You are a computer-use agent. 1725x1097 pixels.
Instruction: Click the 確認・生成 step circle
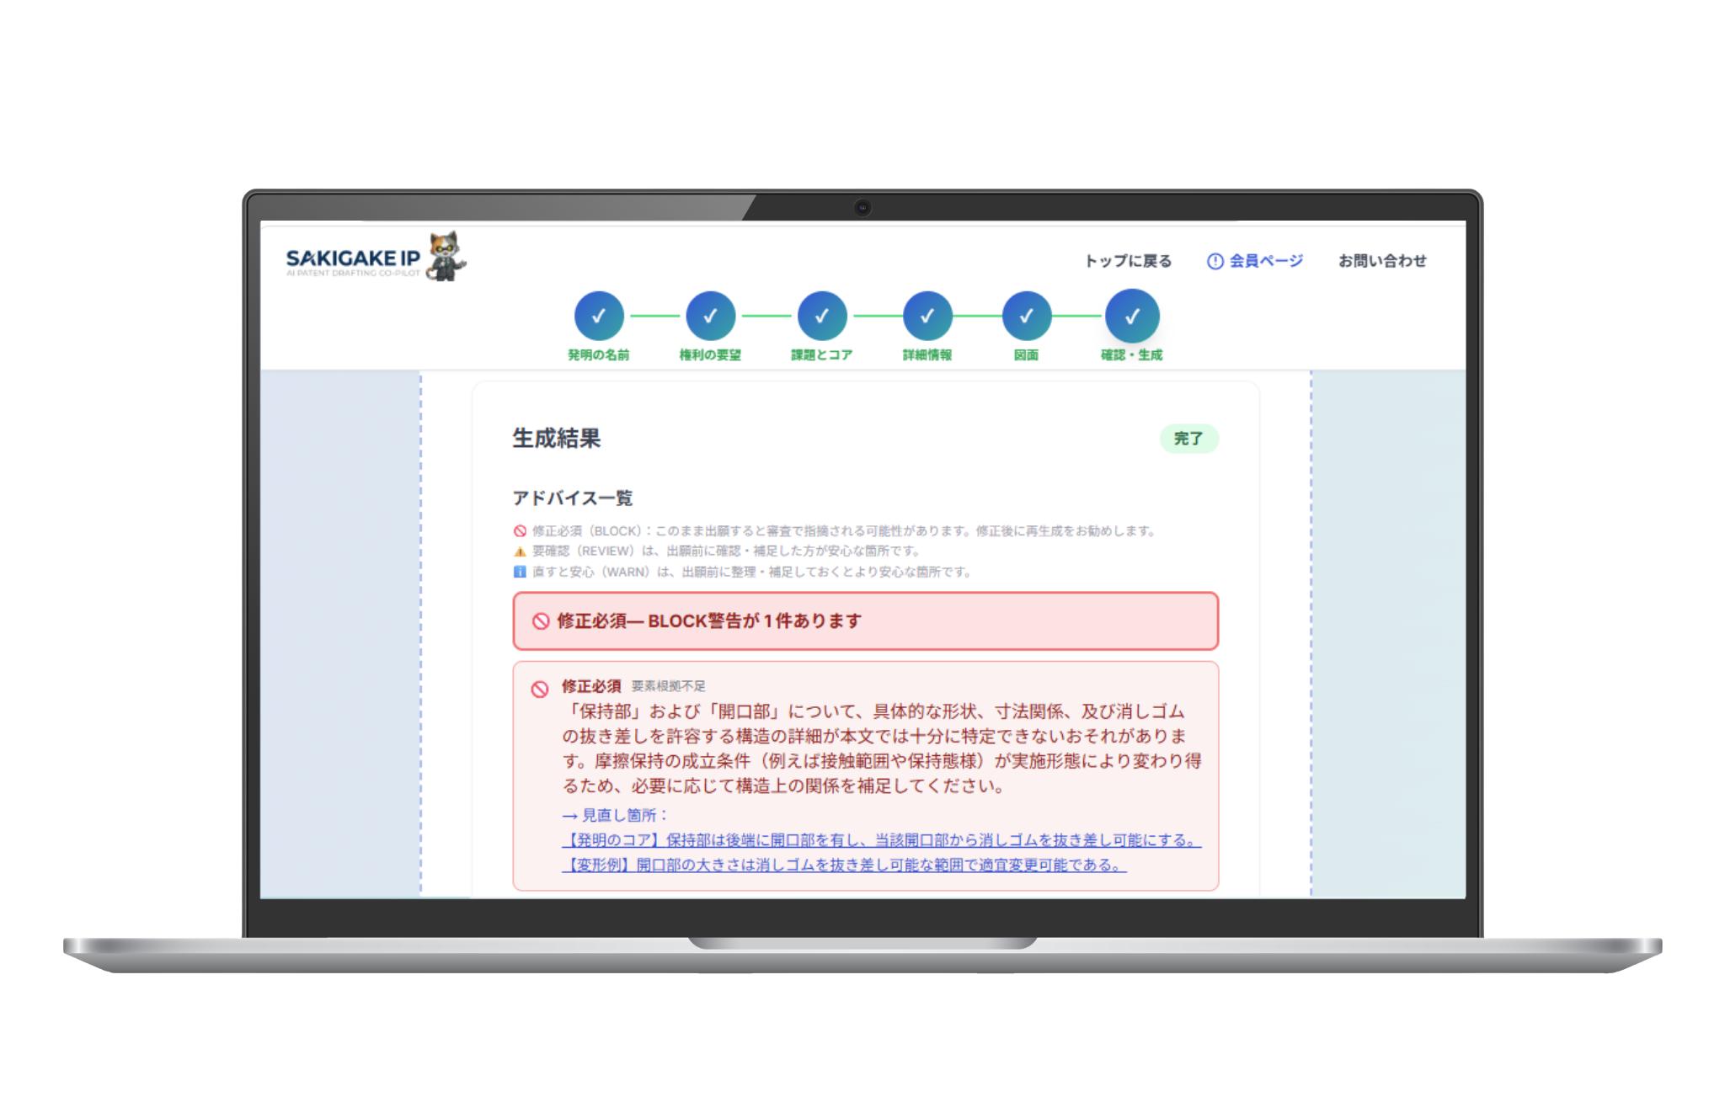(1132, 316)
